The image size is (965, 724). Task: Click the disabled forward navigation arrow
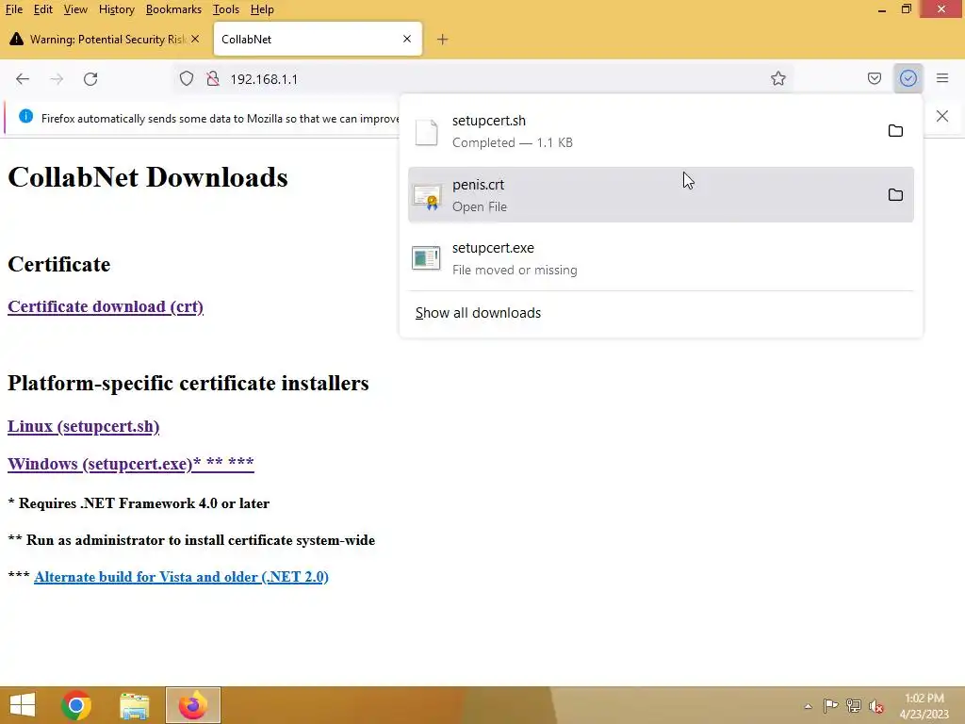coord(57,79)
